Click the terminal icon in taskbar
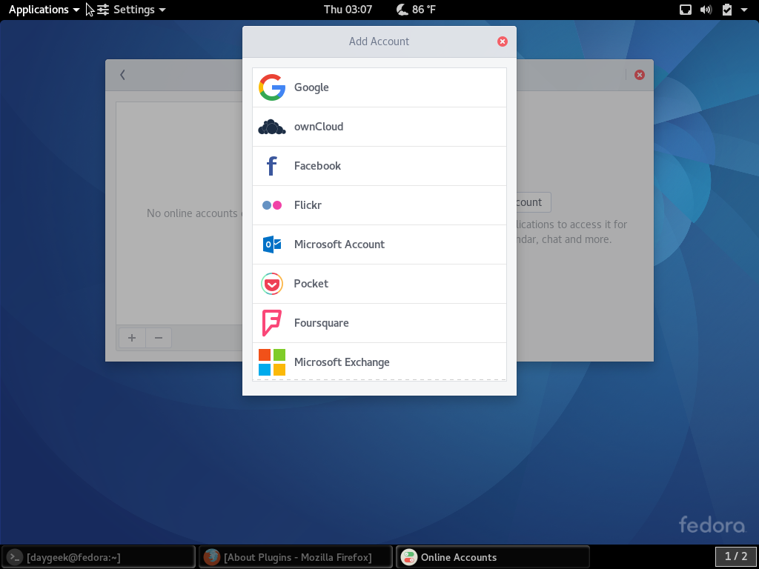The image size is (759, 569). [x=15, y=557]
